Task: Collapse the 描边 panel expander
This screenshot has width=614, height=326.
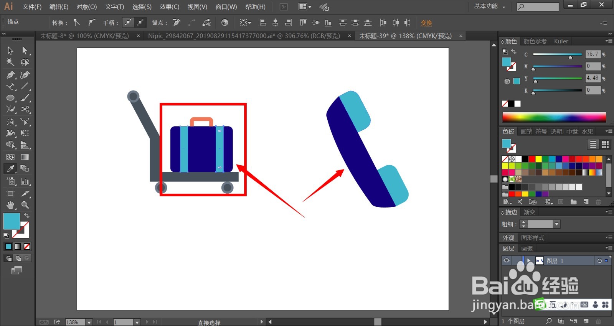Action: click(502, 212)
